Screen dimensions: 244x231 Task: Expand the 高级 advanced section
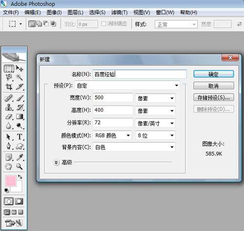[56, 162]
